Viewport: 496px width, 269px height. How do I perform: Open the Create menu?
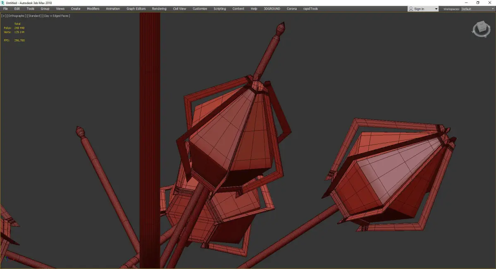76,9
